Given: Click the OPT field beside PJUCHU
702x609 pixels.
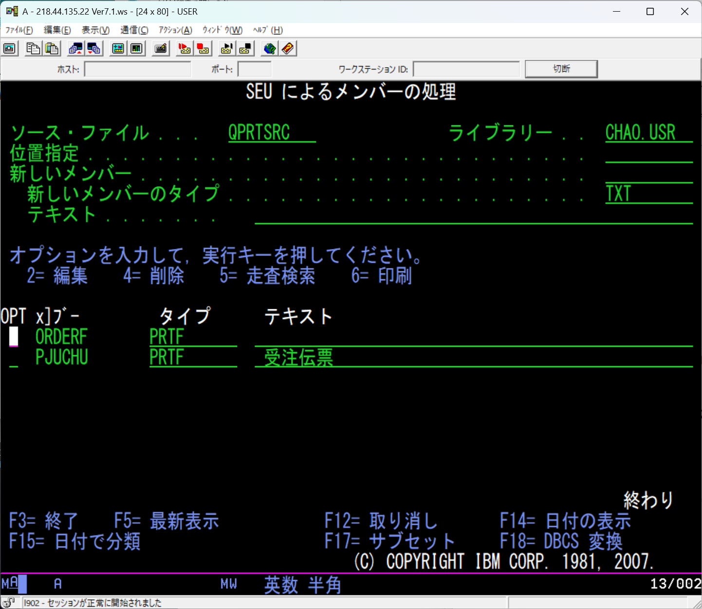Looking at the screenshot, I should click(x=14, y=357).
